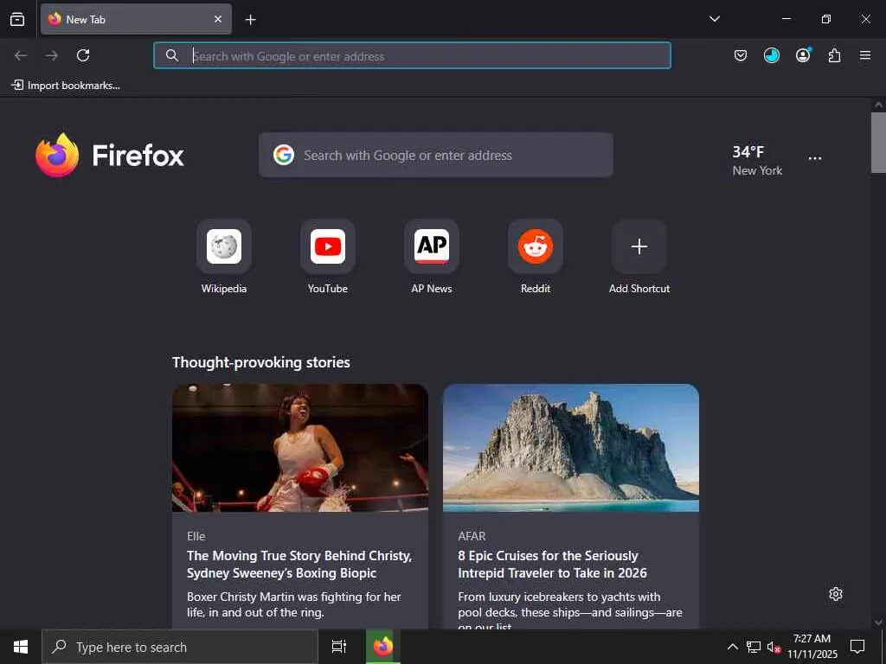This screenshot has width=886, height=664.
Task: Click the Save to Pocket icon
Action: [741, 55]
